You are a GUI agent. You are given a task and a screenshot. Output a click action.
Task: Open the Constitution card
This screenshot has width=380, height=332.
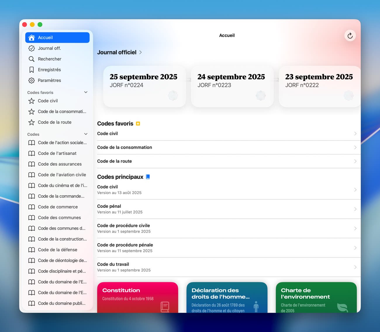click(138, 297)
